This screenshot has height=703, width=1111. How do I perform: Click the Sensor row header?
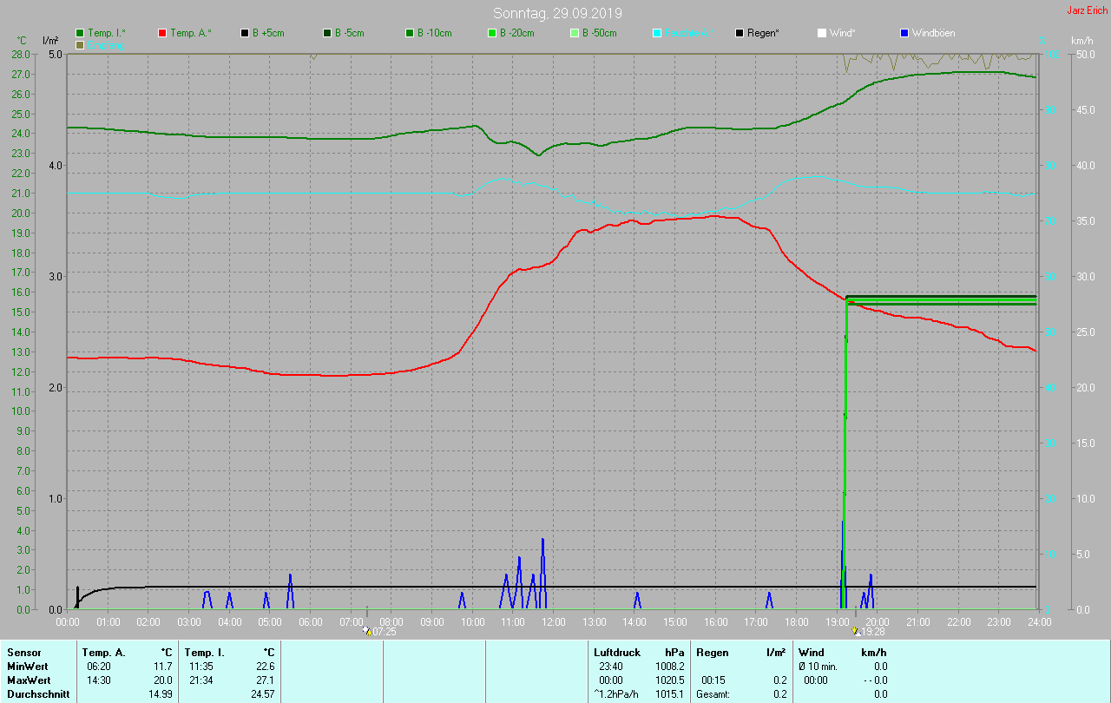tap(23, 652)
